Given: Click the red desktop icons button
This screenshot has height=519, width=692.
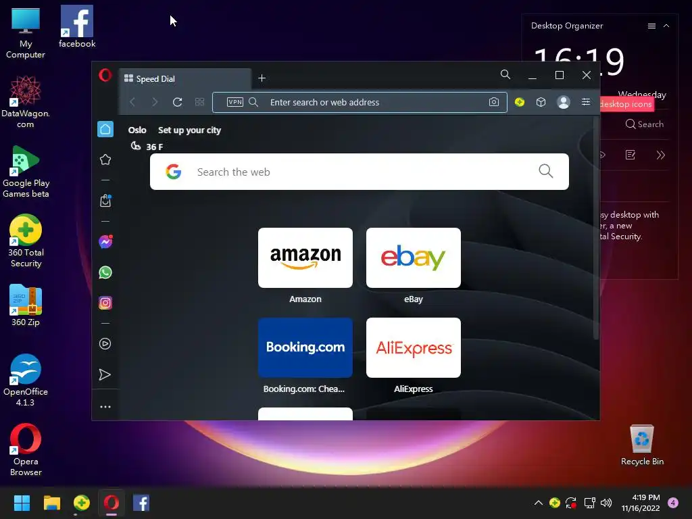Looking at the screenshot, I should (x=626, y=104).
